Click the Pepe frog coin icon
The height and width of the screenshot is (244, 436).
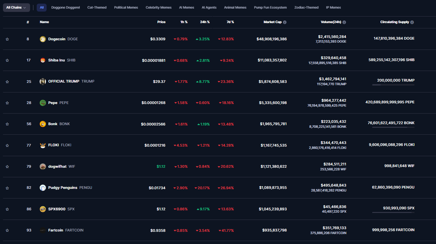43,103
